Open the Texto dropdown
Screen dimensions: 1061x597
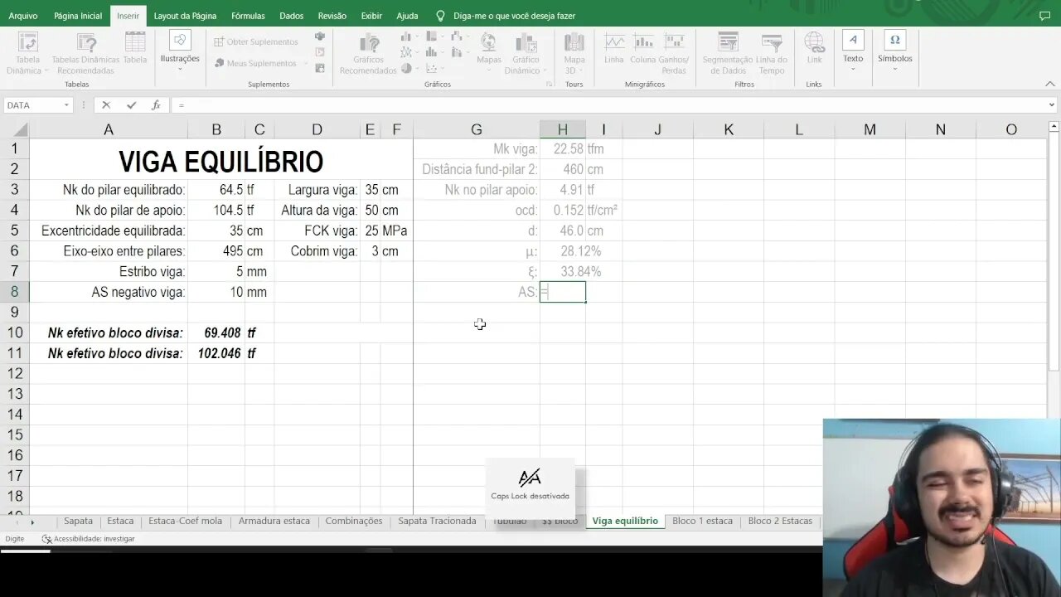853,51
